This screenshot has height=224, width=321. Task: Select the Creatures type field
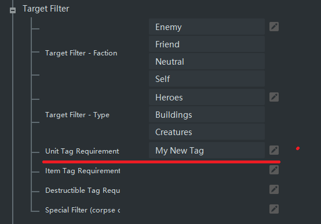[207, 132]
